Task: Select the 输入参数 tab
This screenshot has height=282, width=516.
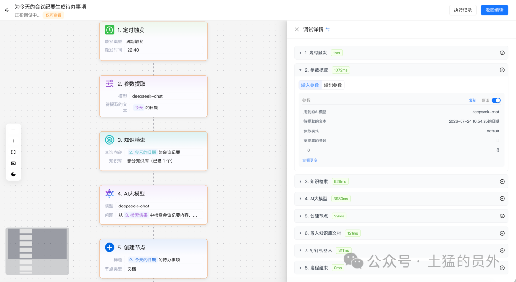Action: click(x=310, y=85)
